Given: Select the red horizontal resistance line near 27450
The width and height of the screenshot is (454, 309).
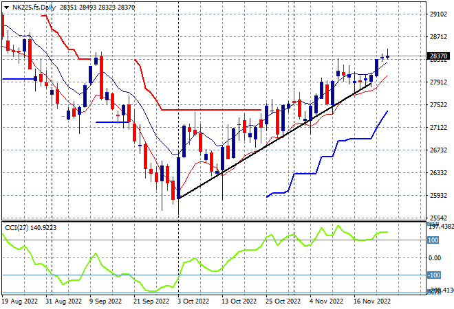Looking at the screenshot, I should [211, 110].
